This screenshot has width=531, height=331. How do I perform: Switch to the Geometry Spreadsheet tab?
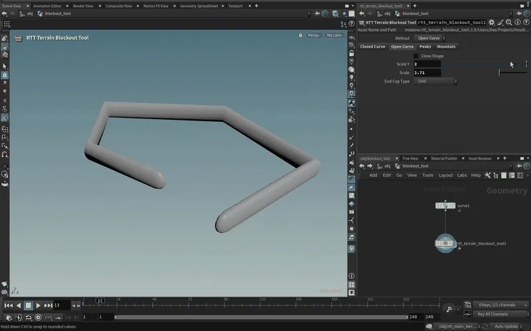click(198, 6)
